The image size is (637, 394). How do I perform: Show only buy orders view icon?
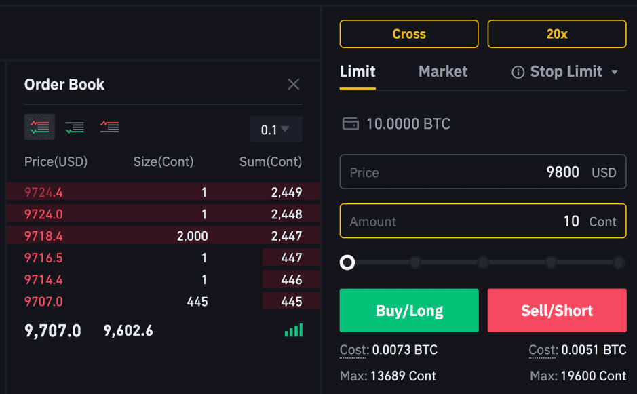(75, 127)
